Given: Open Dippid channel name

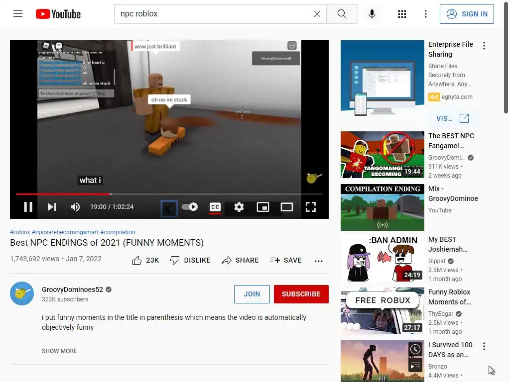Looking at the screenshot, I should pyautogui.click(x=436, y=261).
